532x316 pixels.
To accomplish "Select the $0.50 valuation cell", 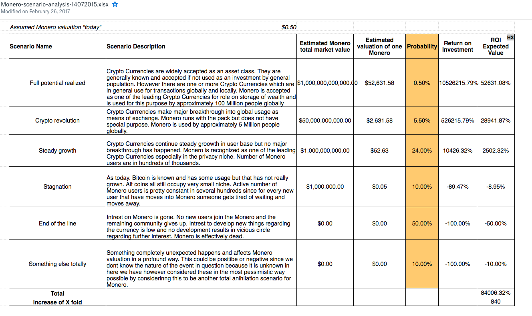I will (x=201, y=27).
